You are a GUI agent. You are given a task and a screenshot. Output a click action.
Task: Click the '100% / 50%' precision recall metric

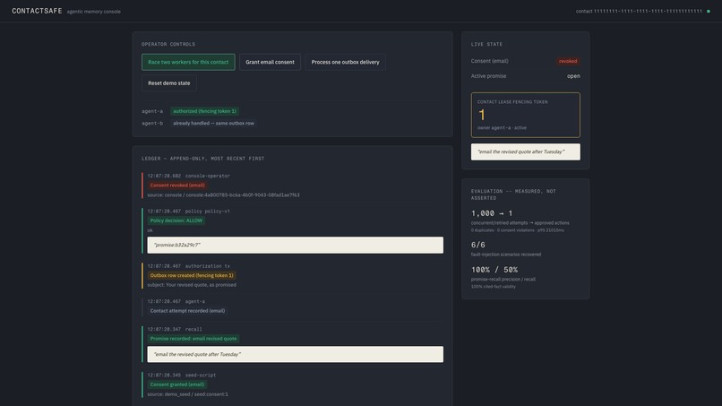[494, 270]
